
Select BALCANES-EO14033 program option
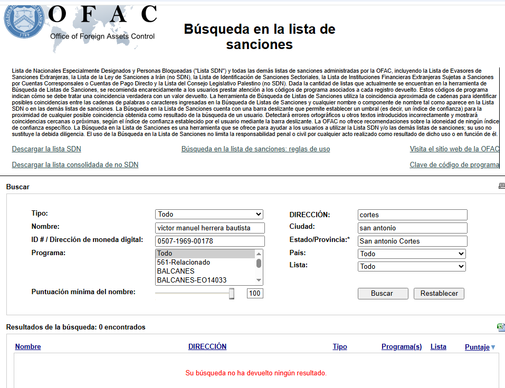[x=192, y=280]
